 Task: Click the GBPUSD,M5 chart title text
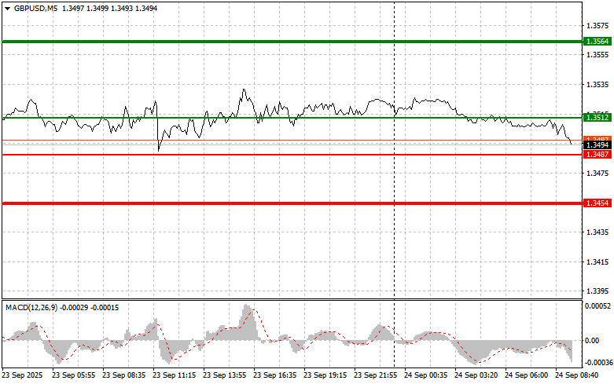coord(35,8)
